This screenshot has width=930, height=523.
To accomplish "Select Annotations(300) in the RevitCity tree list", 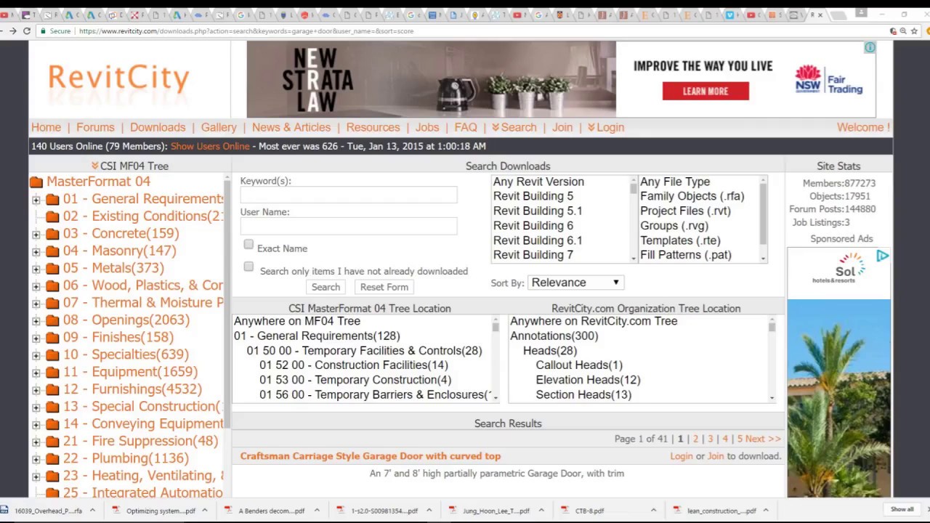I will 554,336.
